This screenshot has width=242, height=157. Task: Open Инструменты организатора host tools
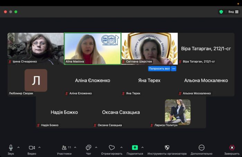click(x=167, y=148)
